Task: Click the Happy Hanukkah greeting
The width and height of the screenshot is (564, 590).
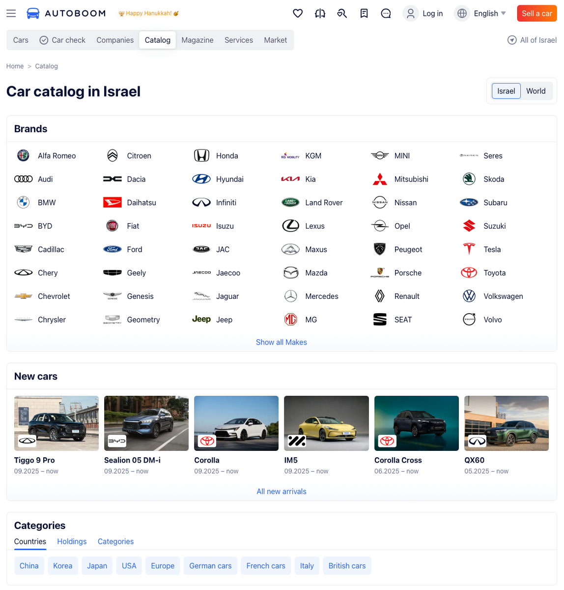Action: click(149, 13)
